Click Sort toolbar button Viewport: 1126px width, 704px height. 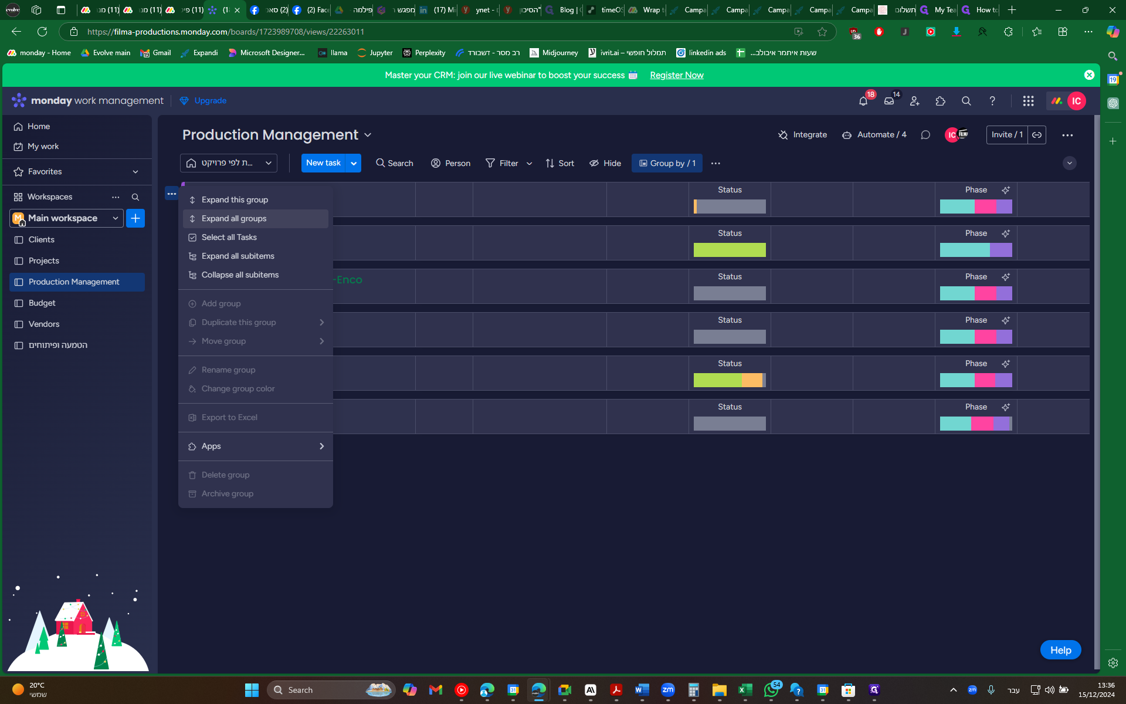(x=559, y=164)
